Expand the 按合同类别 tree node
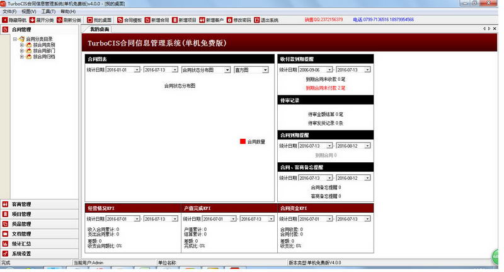 21,45
